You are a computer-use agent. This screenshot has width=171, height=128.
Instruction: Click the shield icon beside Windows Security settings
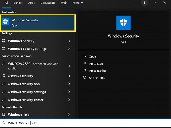click(x=3, y=49)
